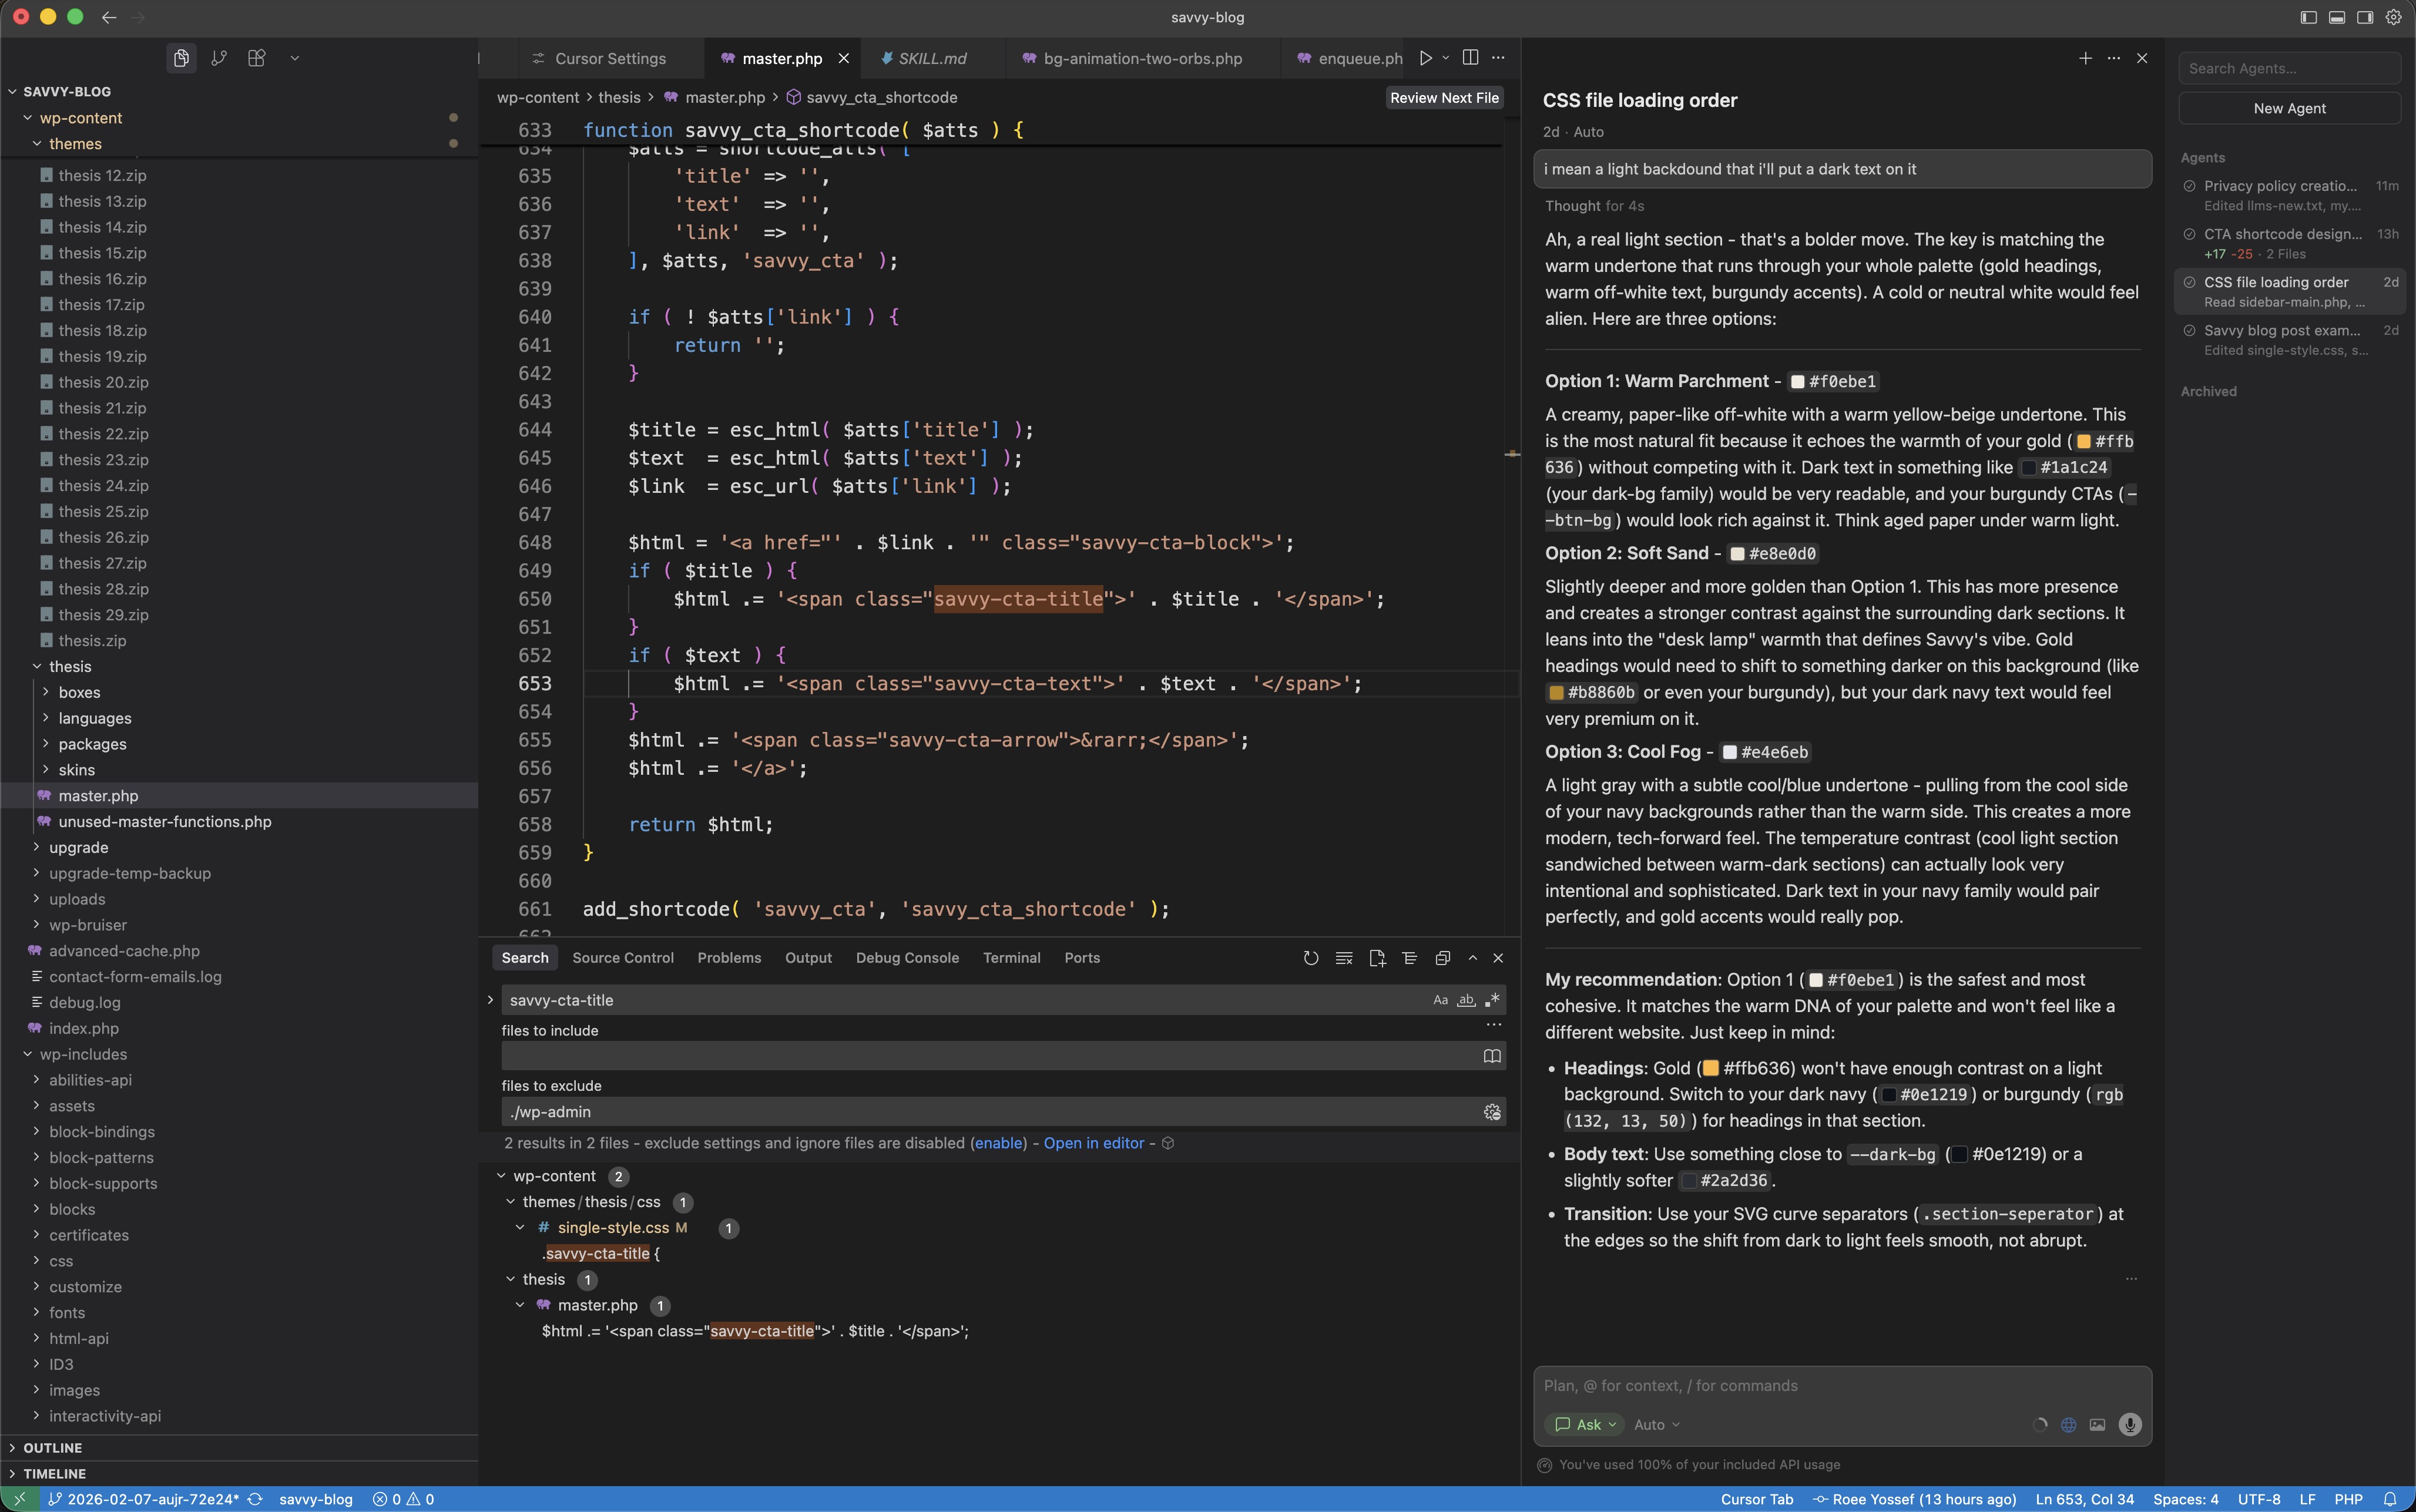Refresh search results in the panel

tap(1310, 958)
